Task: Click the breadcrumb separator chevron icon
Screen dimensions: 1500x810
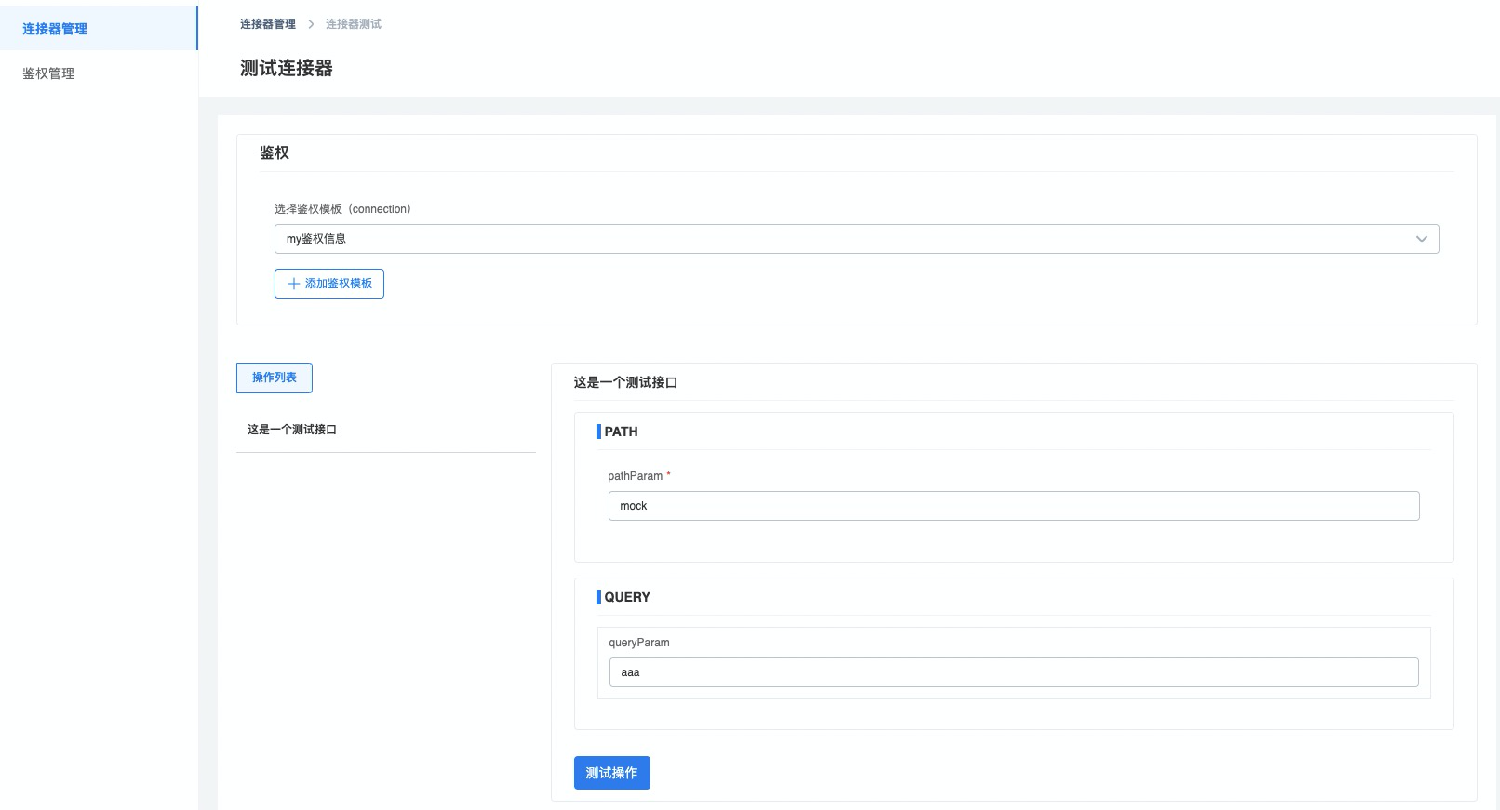Action: pos(311,24)
